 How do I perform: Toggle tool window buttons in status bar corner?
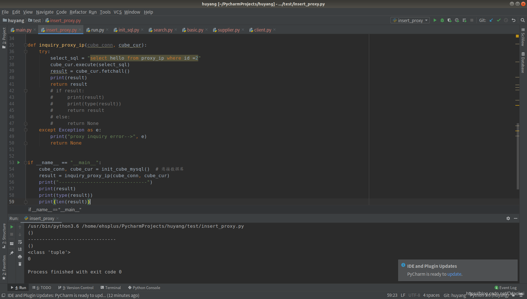(3, 295)
